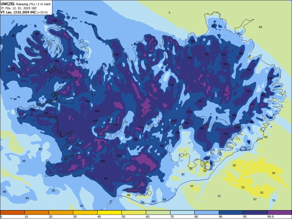Click the medium blue 90–95 legend swatch
This screenshot has width=292, height=219.
tap(231, 213)
